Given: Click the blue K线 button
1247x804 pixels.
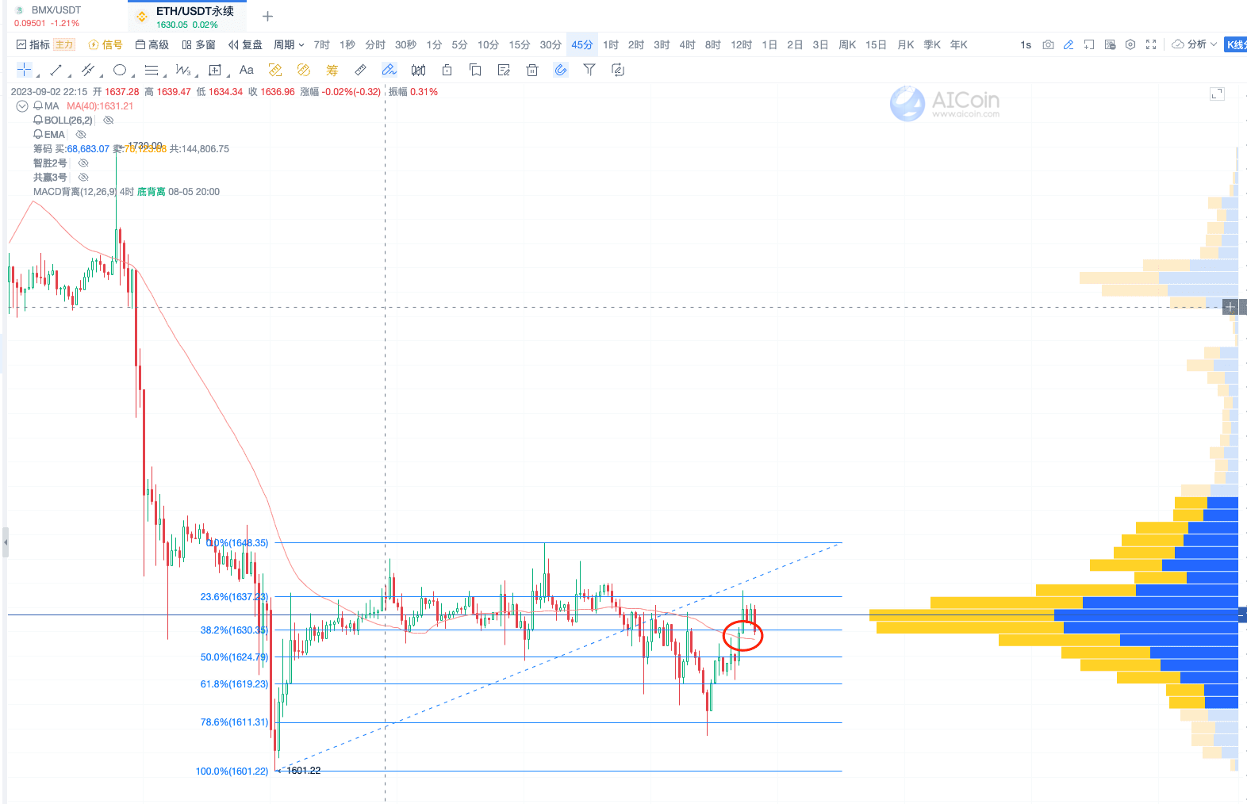Looking at the screenshot, I should click(1236, 44).
